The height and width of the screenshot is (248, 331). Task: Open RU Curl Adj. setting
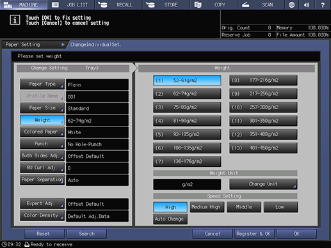tap(42, 167)
